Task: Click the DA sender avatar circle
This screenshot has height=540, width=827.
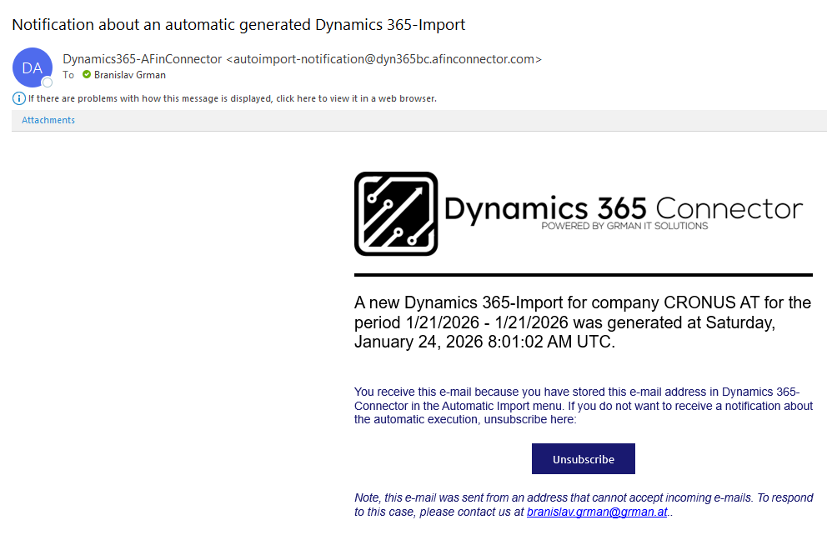Action: 33,67
